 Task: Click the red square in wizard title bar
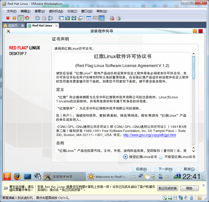pos(201,31)
